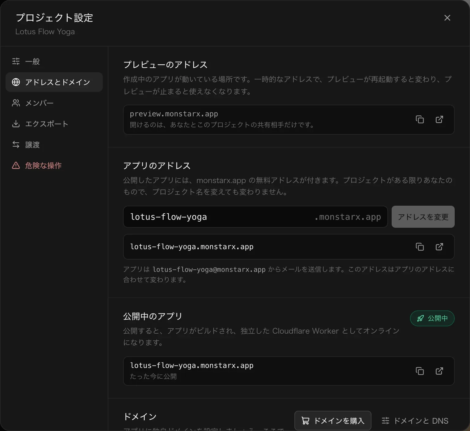Click the 公開中 status badge
The width and height of the screenshot is (470, 431).
(x=432, y=318)
